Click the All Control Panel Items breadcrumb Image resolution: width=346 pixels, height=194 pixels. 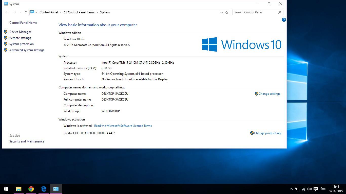coord(79,12)
